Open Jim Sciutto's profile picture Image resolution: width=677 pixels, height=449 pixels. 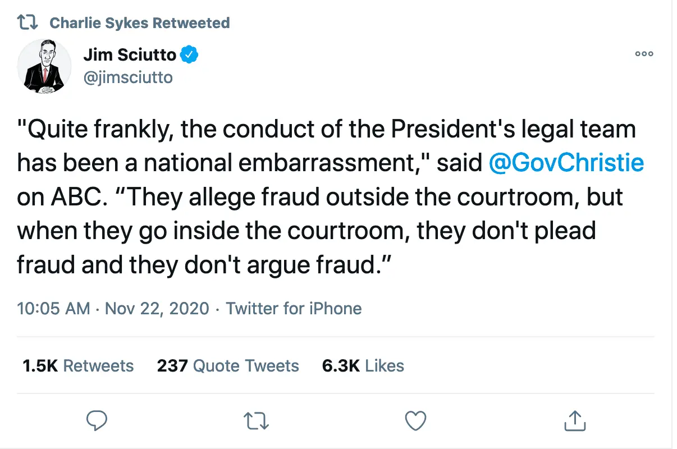44,66
